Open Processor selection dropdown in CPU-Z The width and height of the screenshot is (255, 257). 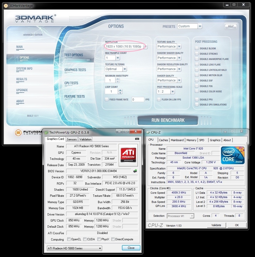click(x=192, y=216)
